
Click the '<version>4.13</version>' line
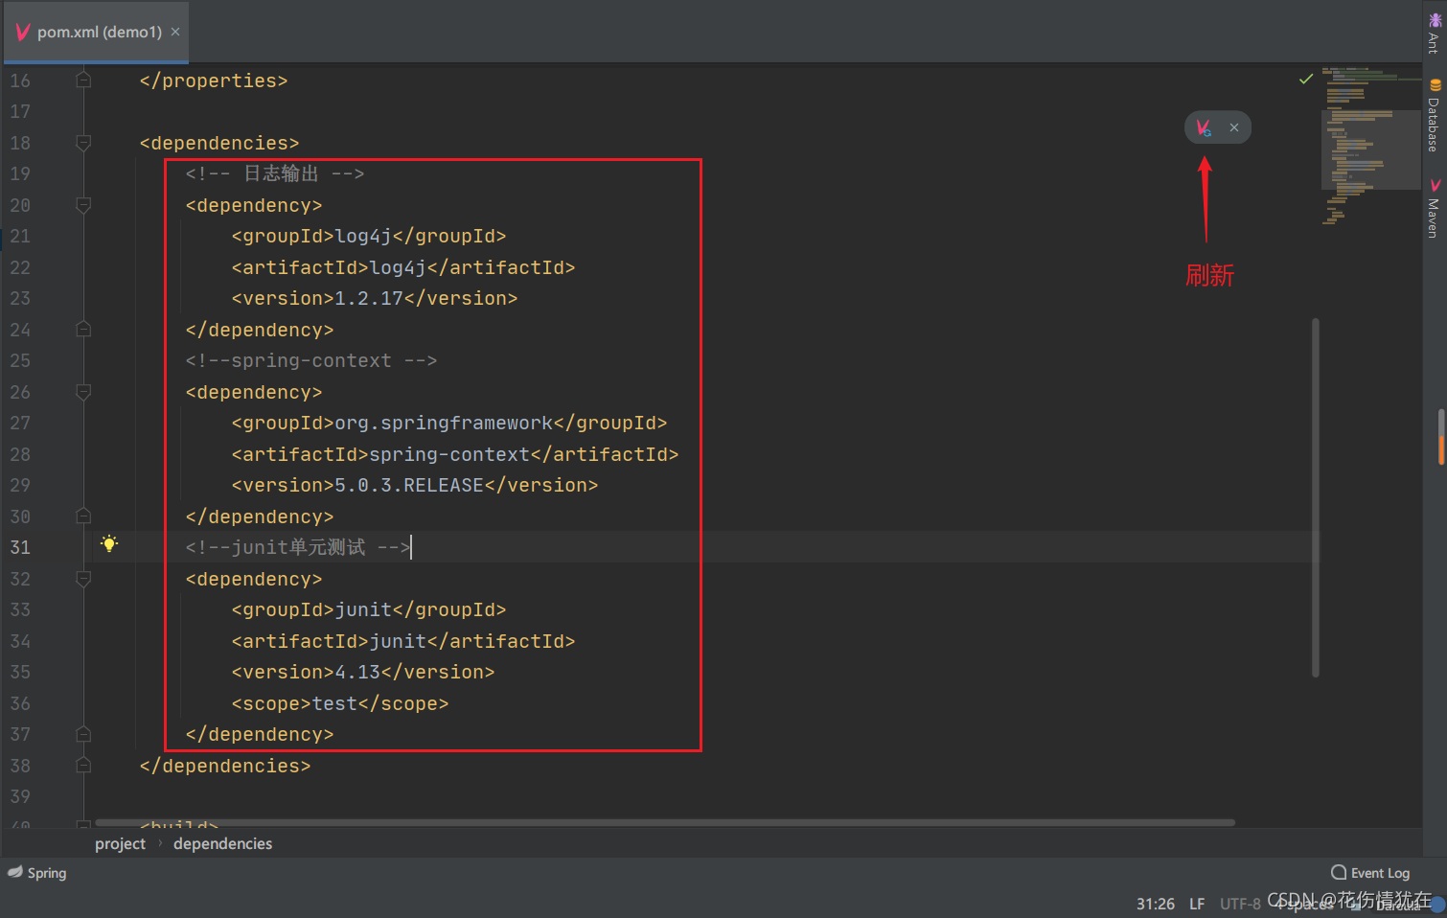[x=363, y=672]
